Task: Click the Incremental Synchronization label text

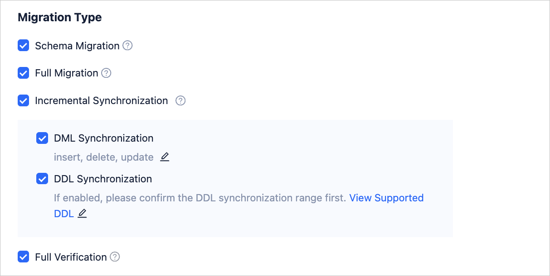Action: point(102,100)
